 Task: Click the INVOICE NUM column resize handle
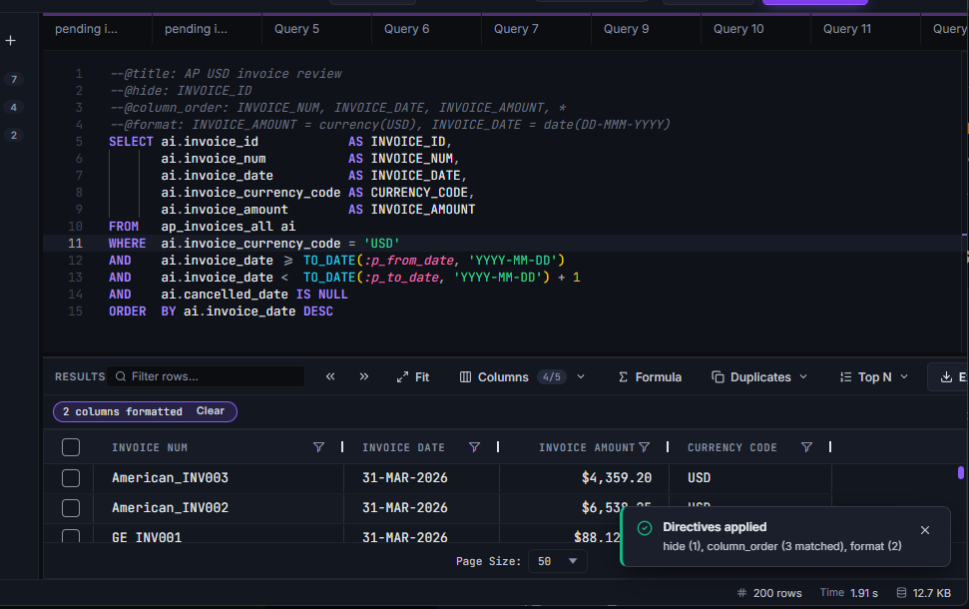tap(342, 447)
